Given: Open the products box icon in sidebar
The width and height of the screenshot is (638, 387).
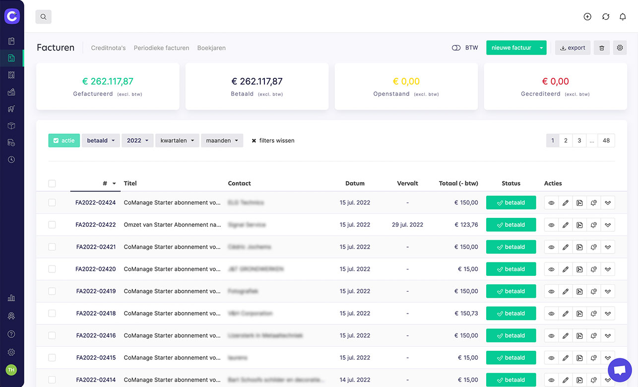Looking at the screenshot, I should click(x=11, y=126).
